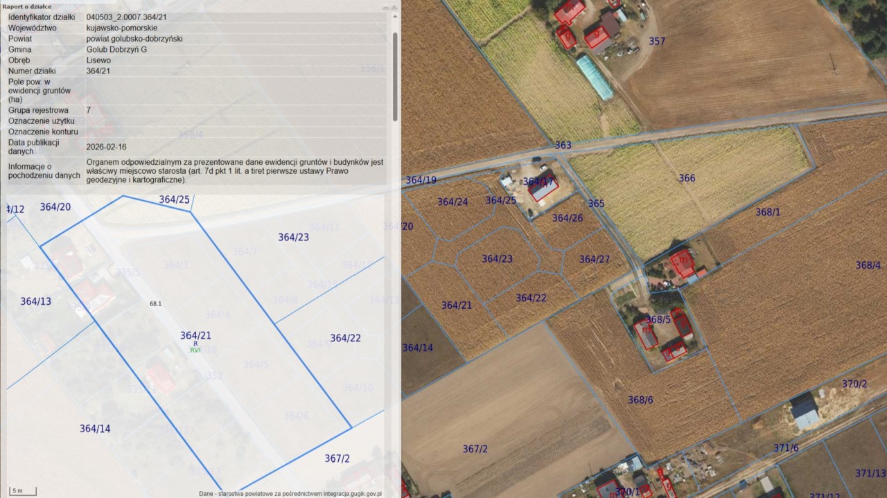Select parcel 370/2 on the map
Image resolution: width=887 pixels, height=498 pixels.
(854, 384)
